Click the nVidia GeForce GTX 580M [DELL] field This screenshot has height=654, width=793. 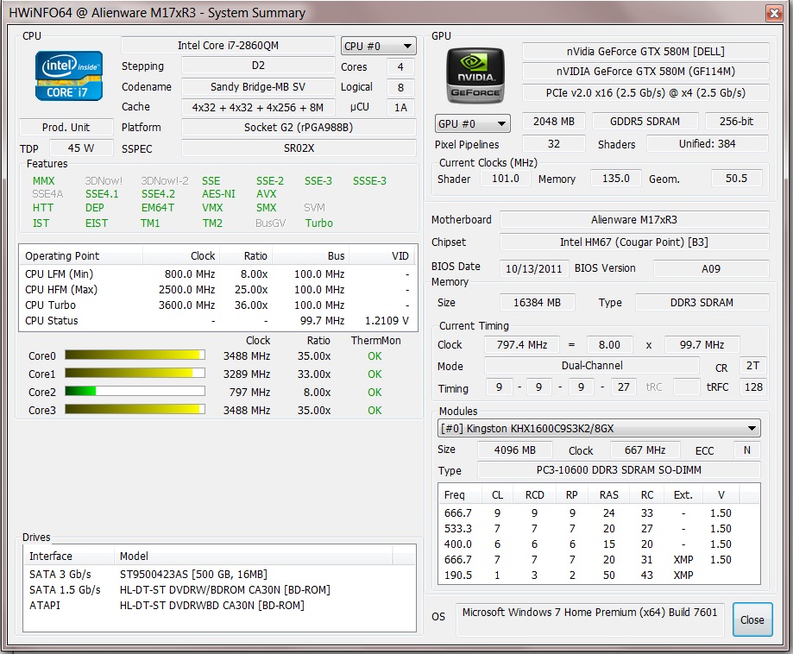[645, 52]
